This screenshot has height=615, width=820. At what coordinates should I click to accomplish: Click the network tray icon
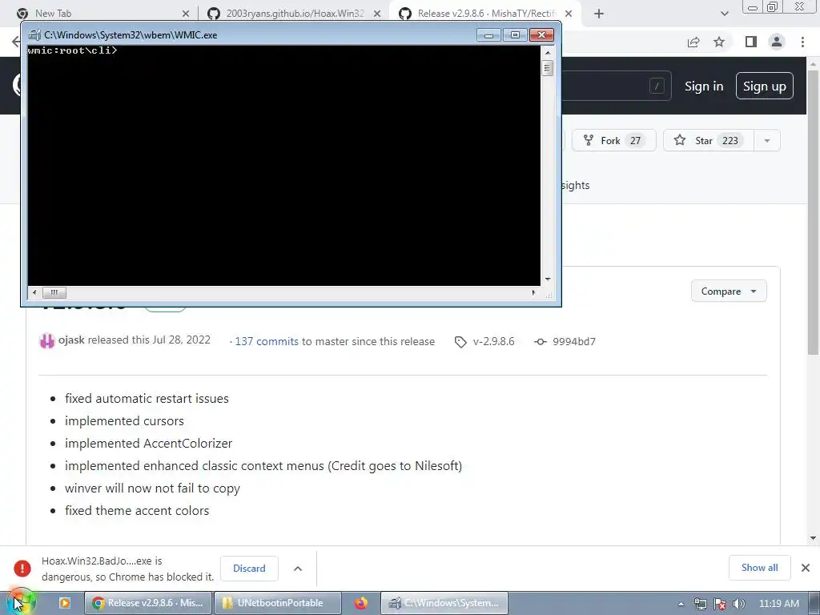click(700, 604)
